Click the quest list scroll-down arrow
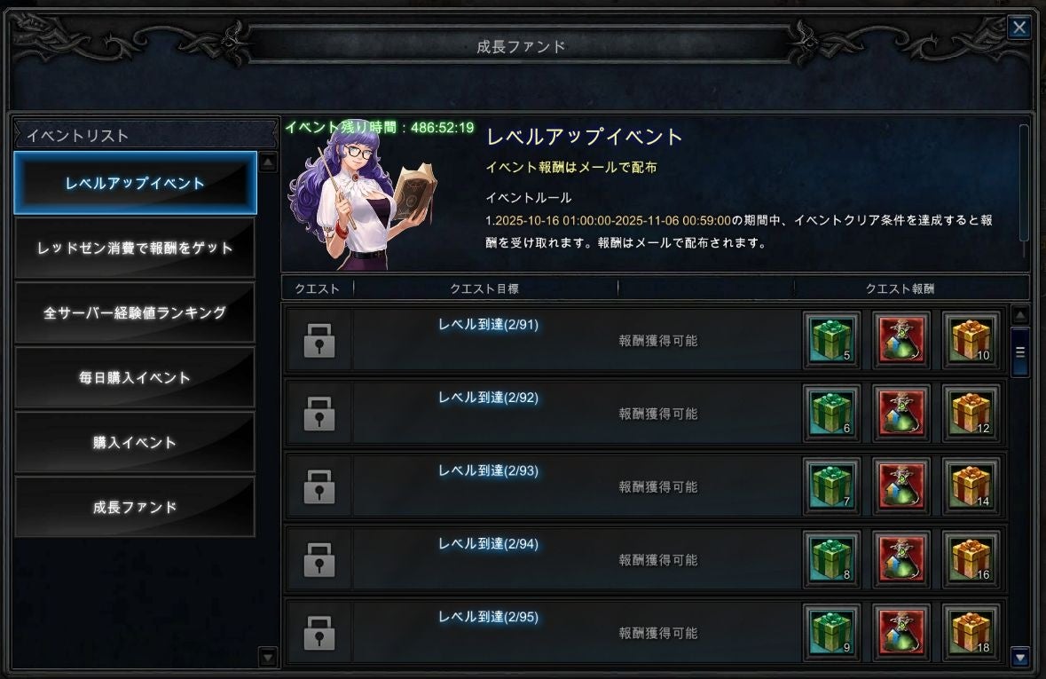 tap(1020, 657)
